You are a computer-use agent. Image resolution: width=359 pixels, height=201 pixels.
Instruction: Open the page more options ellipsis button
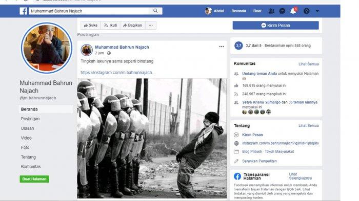(151, 26)
